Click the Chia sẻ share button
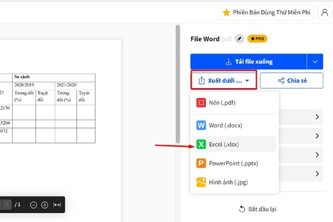The height and width of the screenshot is (222, 333). (x=291, y=80)
